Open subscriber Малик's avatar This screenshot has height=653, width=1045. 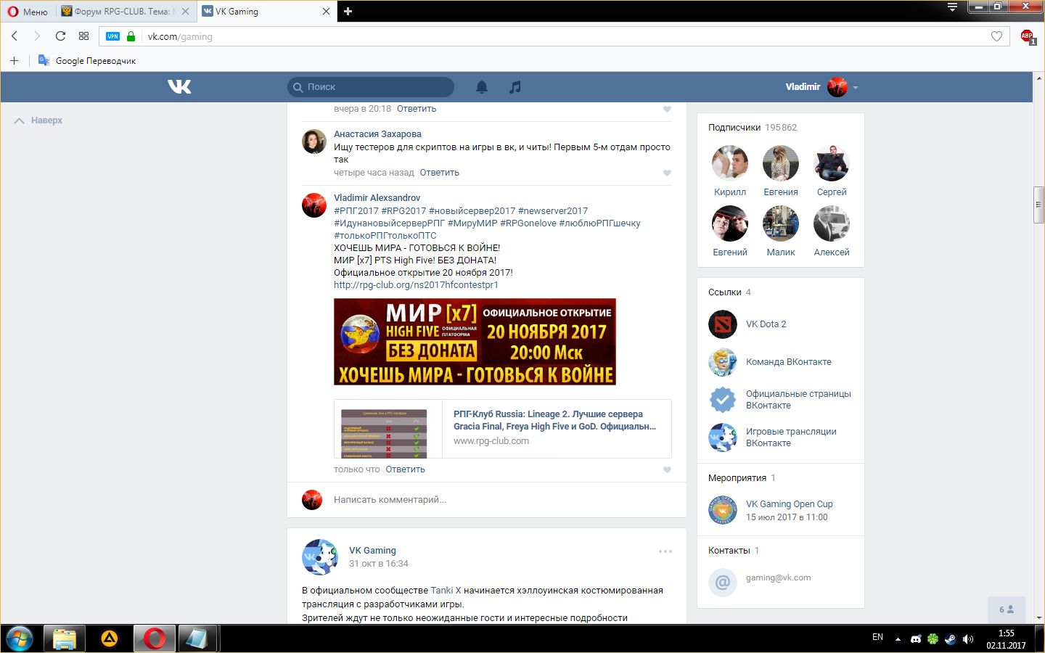(781, 223)
